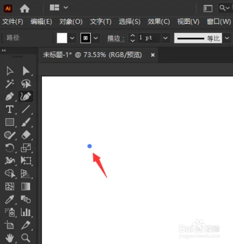Open the 对象(O) menu
Screen dimensions: 233x244
(71, 21)
